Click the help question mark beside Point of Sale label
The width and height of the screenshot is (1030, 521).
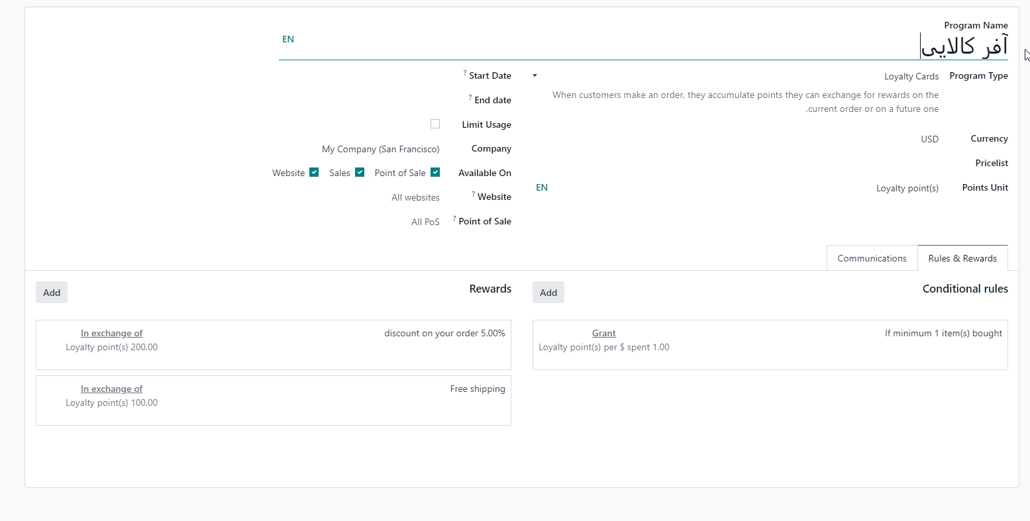pos(454,218)
